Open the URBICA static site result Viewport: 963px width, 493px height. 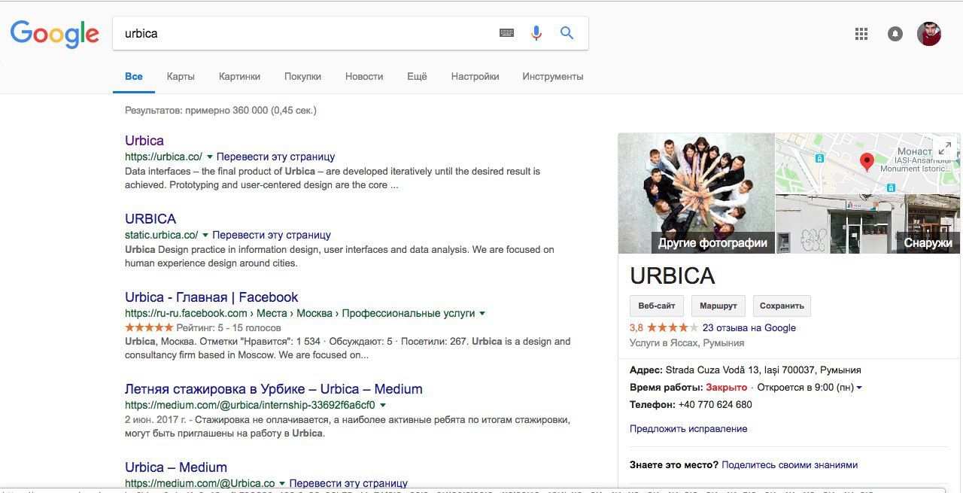(150, 219)
